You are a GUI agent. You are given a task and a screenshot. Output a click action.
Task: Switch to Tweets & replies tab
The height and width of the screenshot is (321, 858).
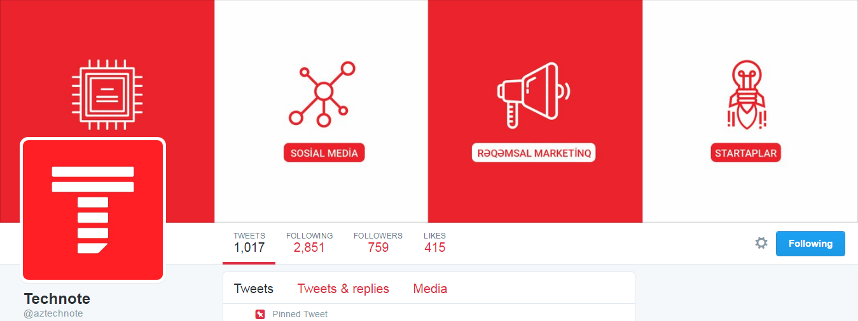click(x=343, y=289)
